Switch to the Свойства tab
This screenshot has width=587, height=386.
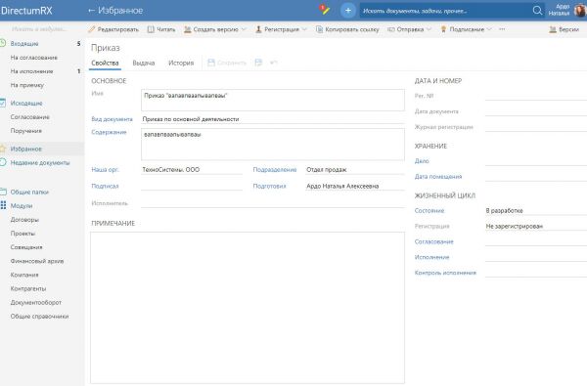pyautogui.click(x=106, y=63)
